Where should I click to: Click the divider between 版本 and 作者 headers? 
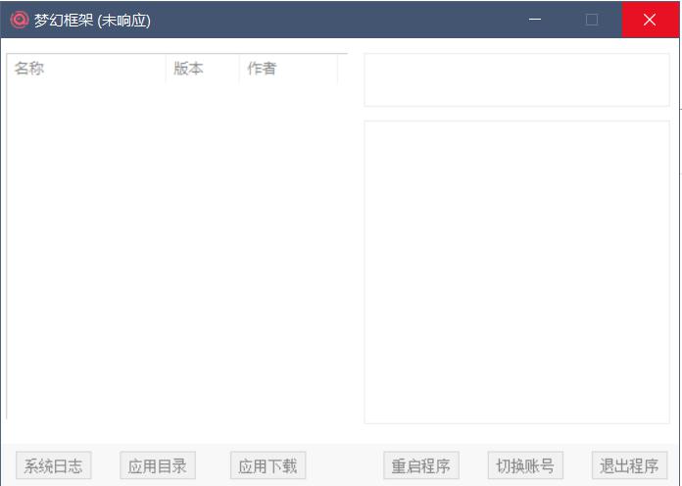click(x=239, y=69)
